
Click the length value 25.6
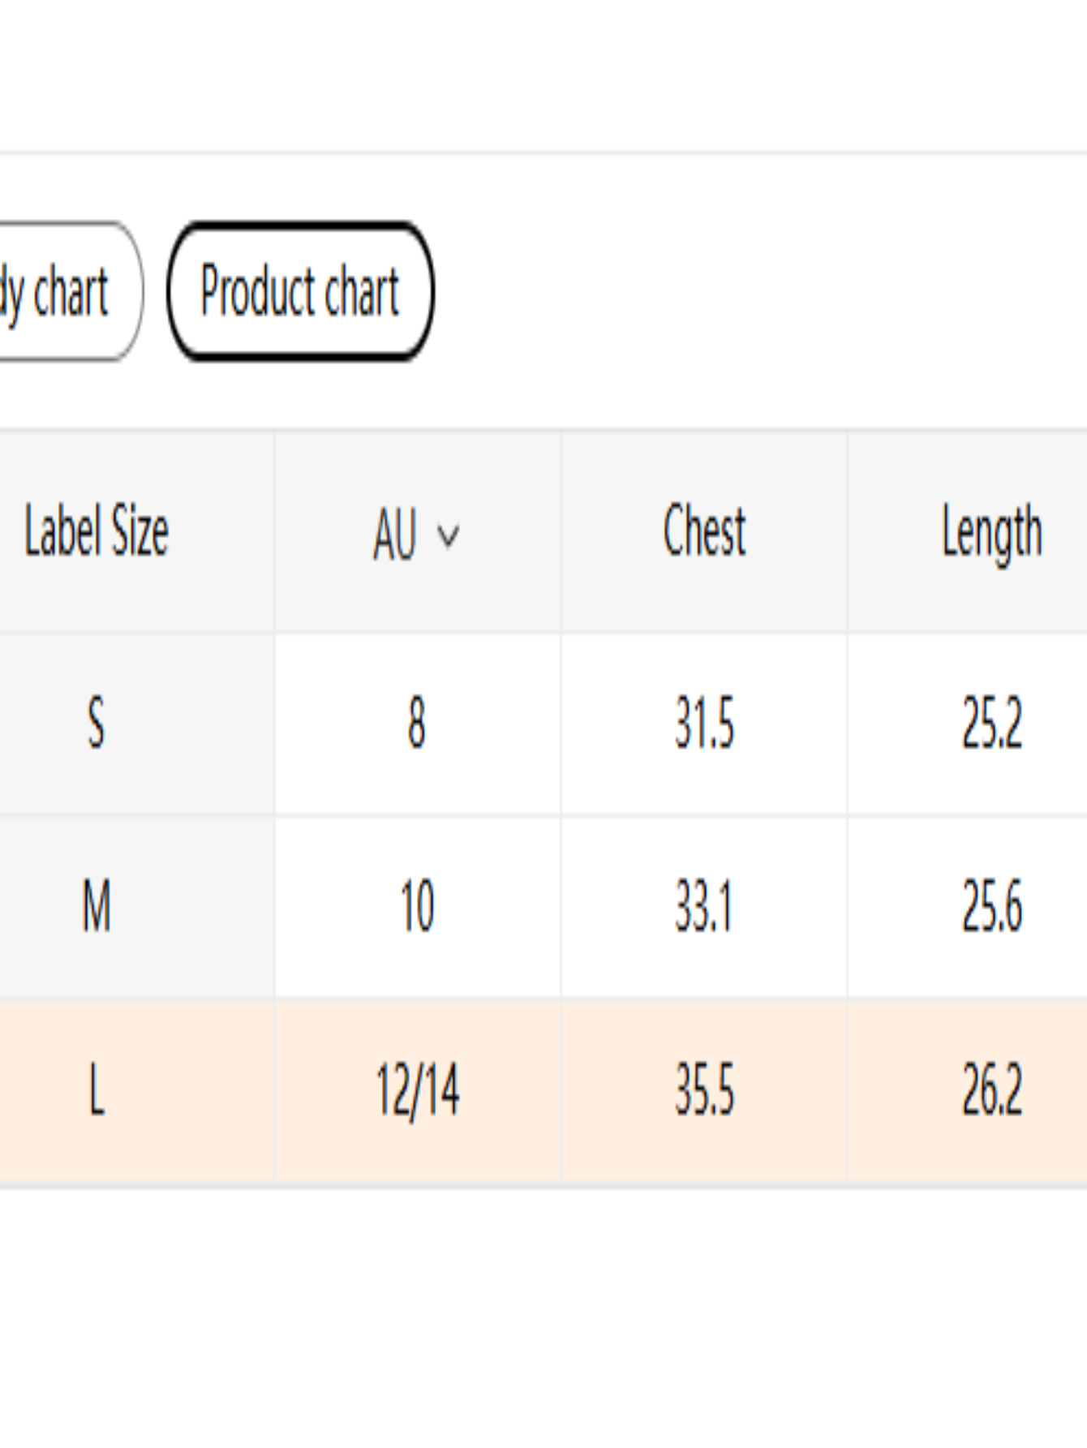(x=991, y=906)
